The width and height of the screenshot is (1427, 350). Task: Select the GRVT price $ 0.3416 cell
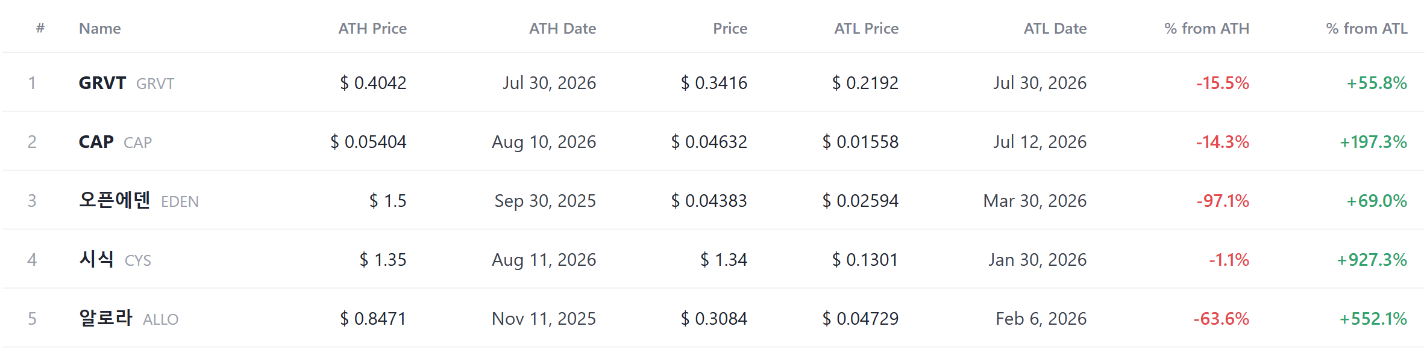pyautogui.click(x=714, y=83)
